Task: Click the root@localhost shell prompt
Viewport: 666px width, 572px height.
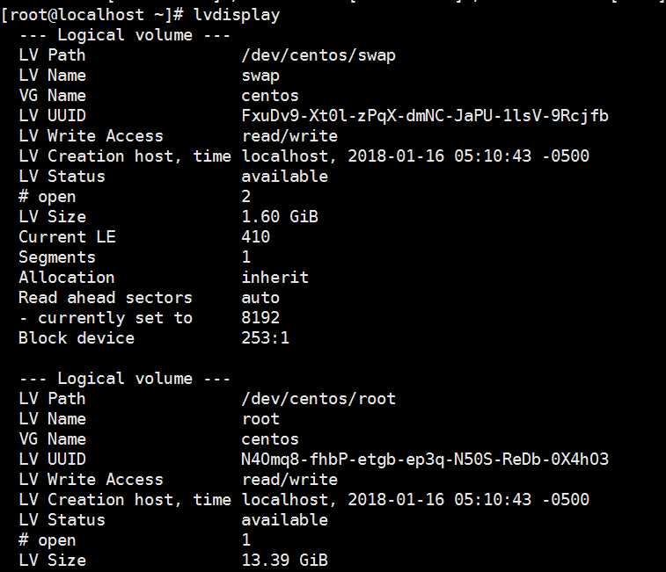Action: (92, 15)
